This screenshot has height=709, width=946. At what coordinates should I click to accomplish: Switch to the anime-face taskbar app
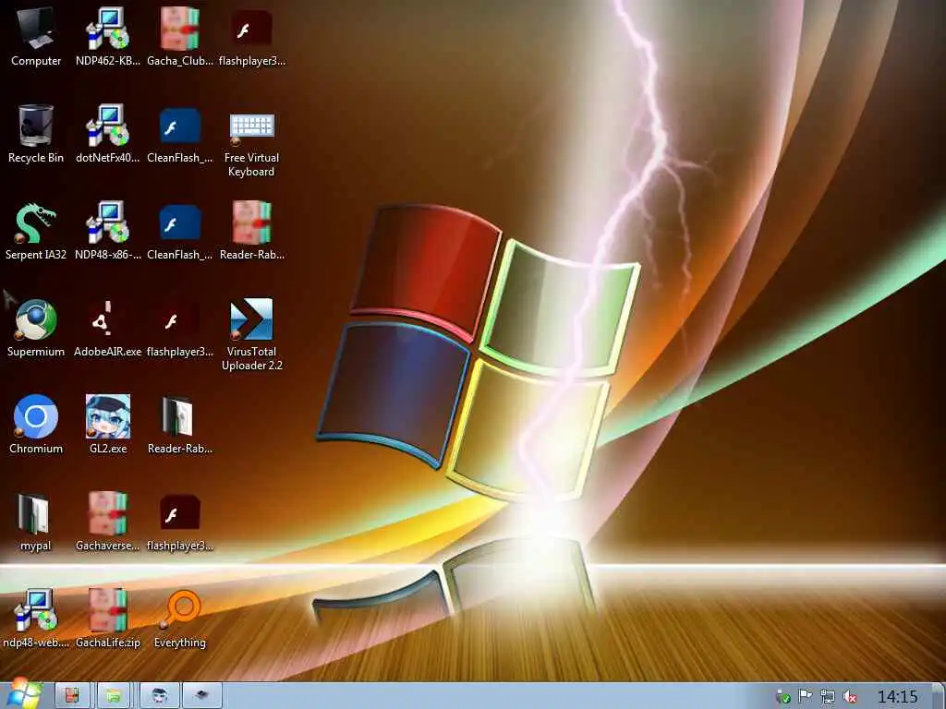pos(159,696)
